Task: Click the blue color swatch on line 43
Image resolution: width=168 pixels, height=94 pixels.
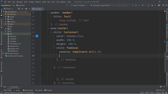Action: (37, 36)
